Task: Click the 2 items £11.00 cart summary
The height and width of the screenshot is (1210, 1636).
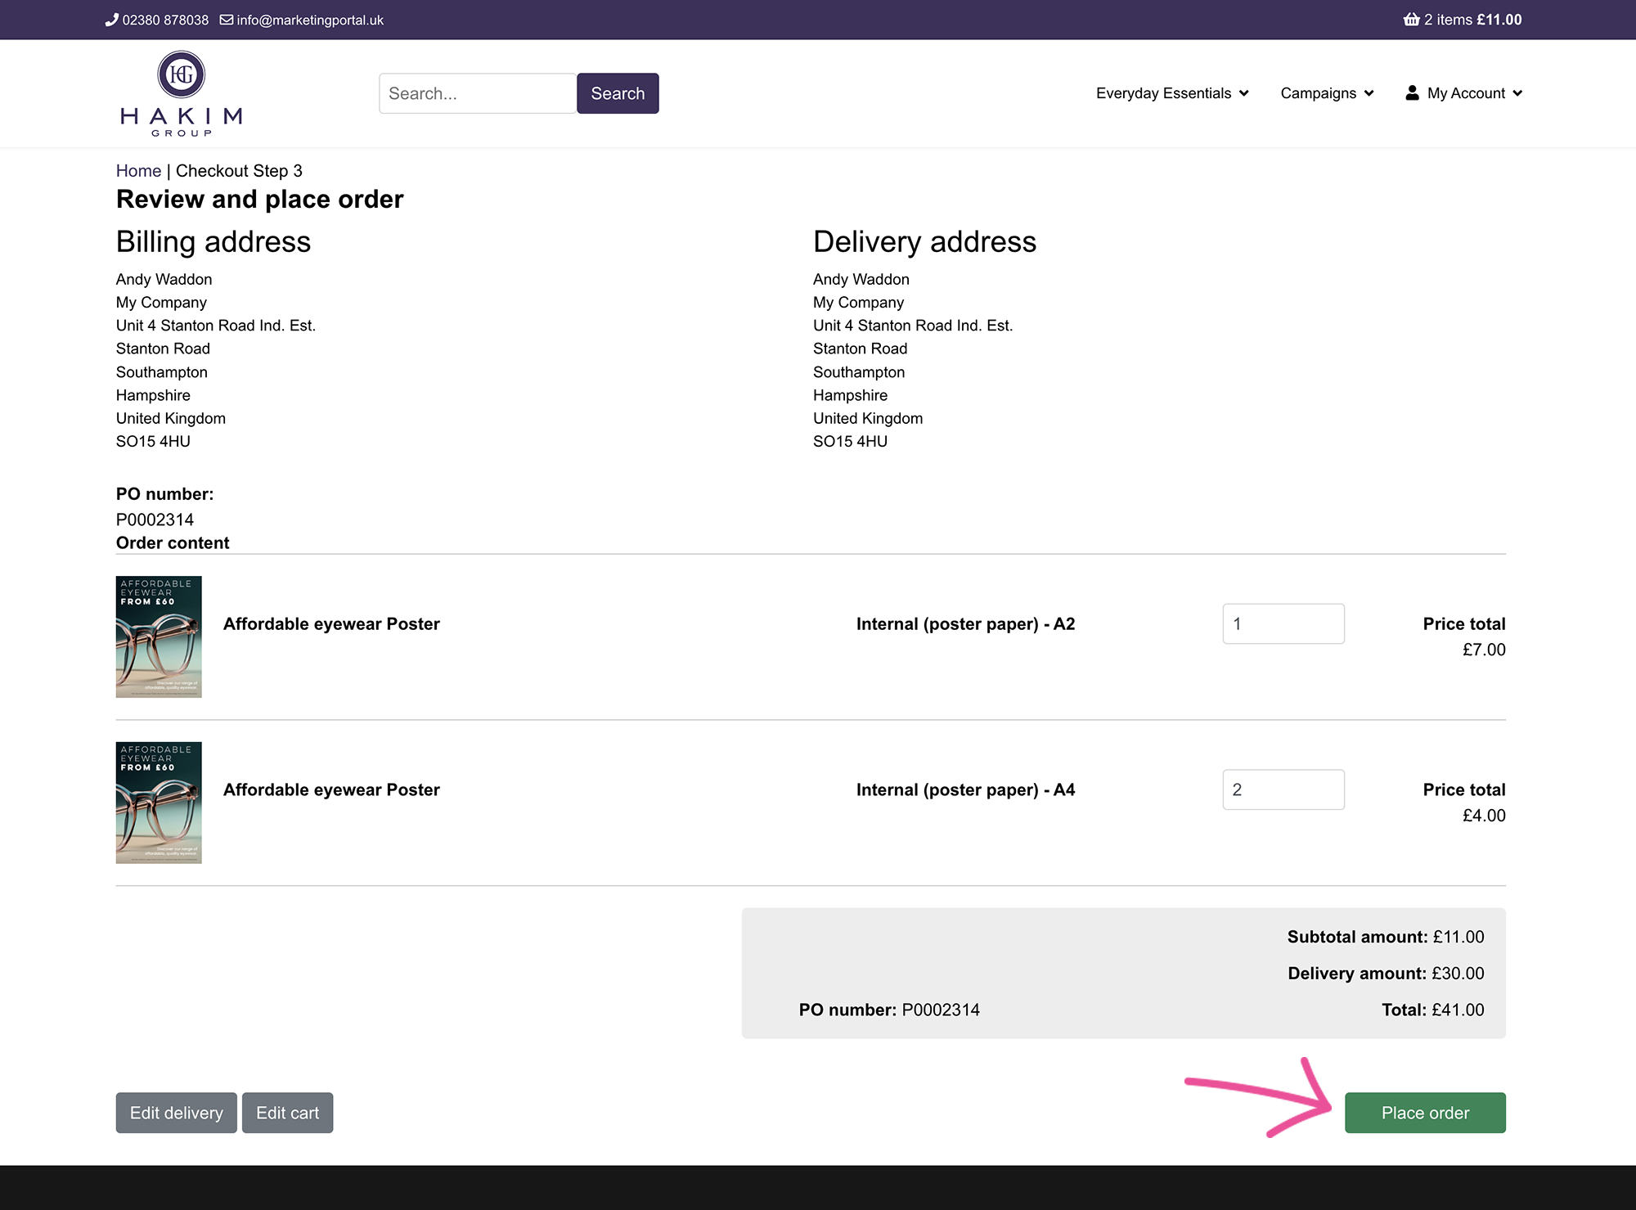Action: tap(1463, 20)
